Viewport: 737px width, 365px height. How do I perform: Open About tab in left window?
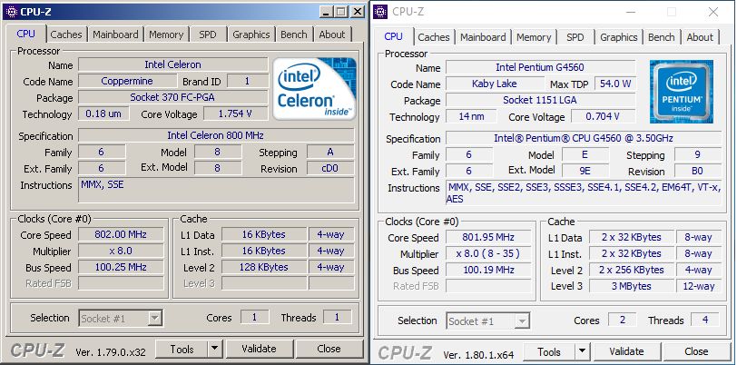pos(332,35)
